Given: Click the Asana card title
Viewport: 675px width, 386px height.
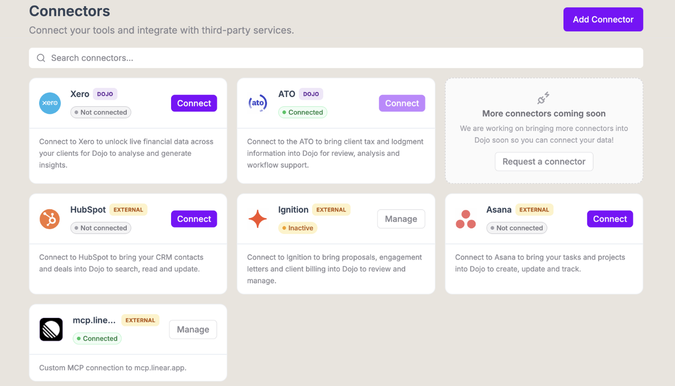Looking at the screenshot, I should coord(499,210).
